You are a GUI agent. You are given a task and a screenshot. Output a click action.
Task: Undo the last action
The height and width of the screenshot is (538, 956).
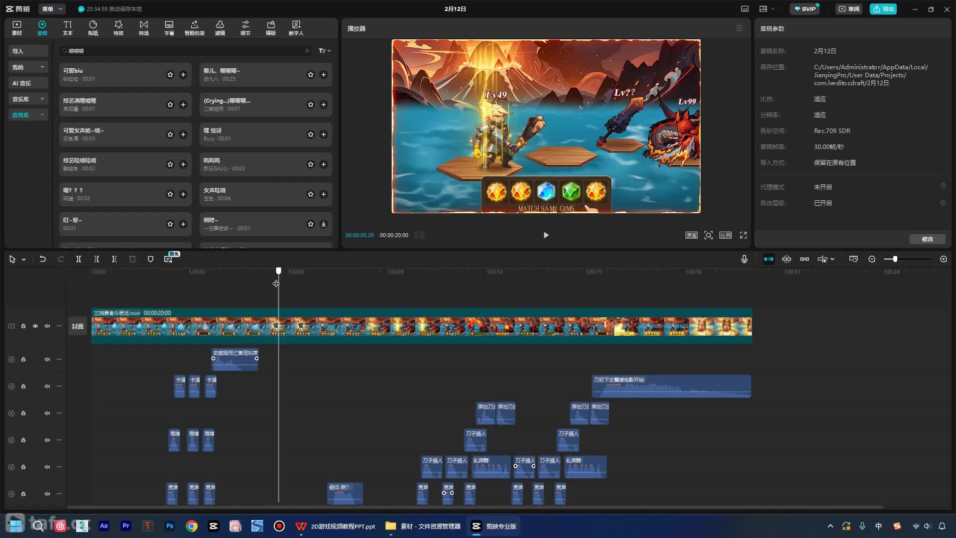[43, 259]
